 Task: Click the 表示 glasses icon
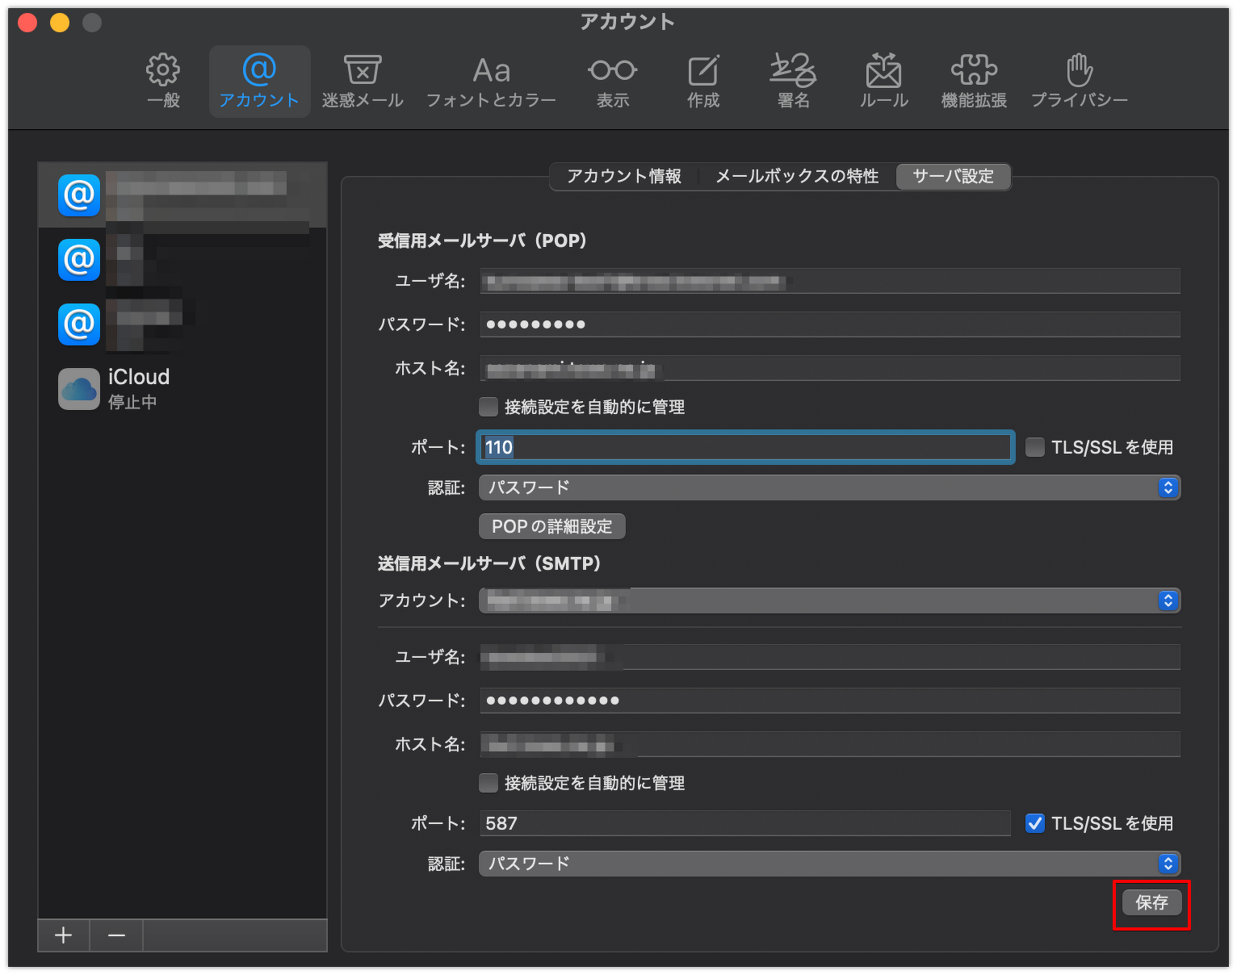pyautogui.click(x=613, y=81)
